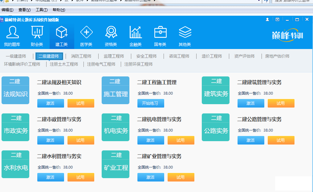Try 二建建筑管理与实务 with 试用 button
The image size is (313, 192).
[x=281, y=103]
